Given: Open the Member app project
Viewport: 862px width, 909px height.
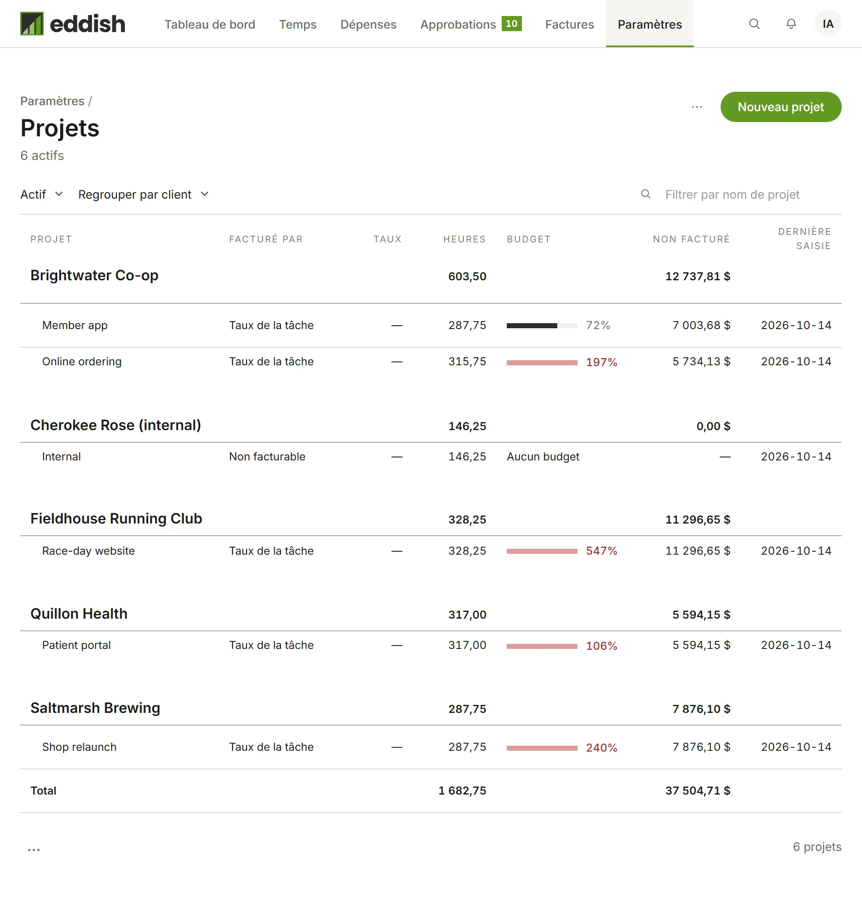Looking at the screenshot, I should tap(75, 325).
